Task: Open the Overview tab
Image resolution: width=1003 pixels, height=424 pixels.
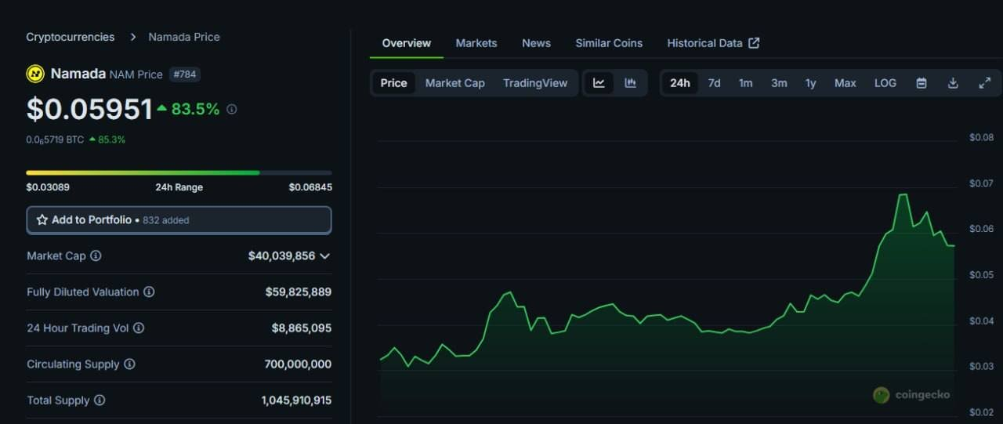Action: point(407,43)
